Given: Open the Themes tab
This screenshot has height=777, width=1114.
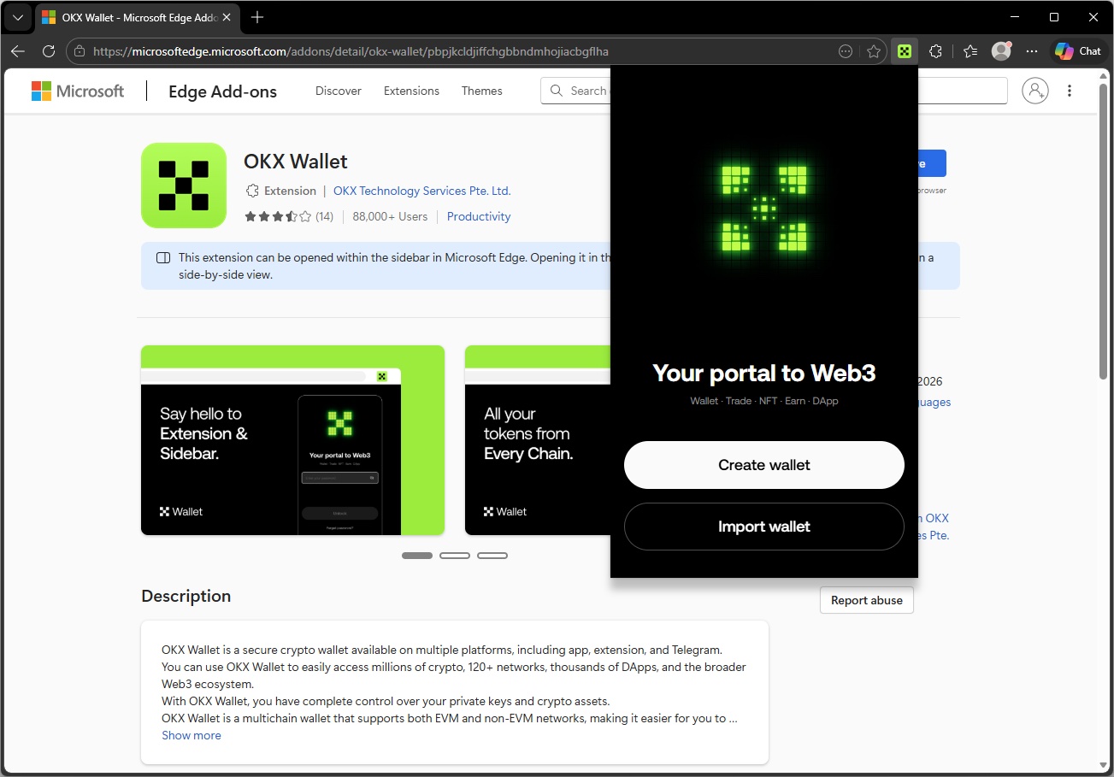Looking at the screenshot, I should (x=482, y=91).
